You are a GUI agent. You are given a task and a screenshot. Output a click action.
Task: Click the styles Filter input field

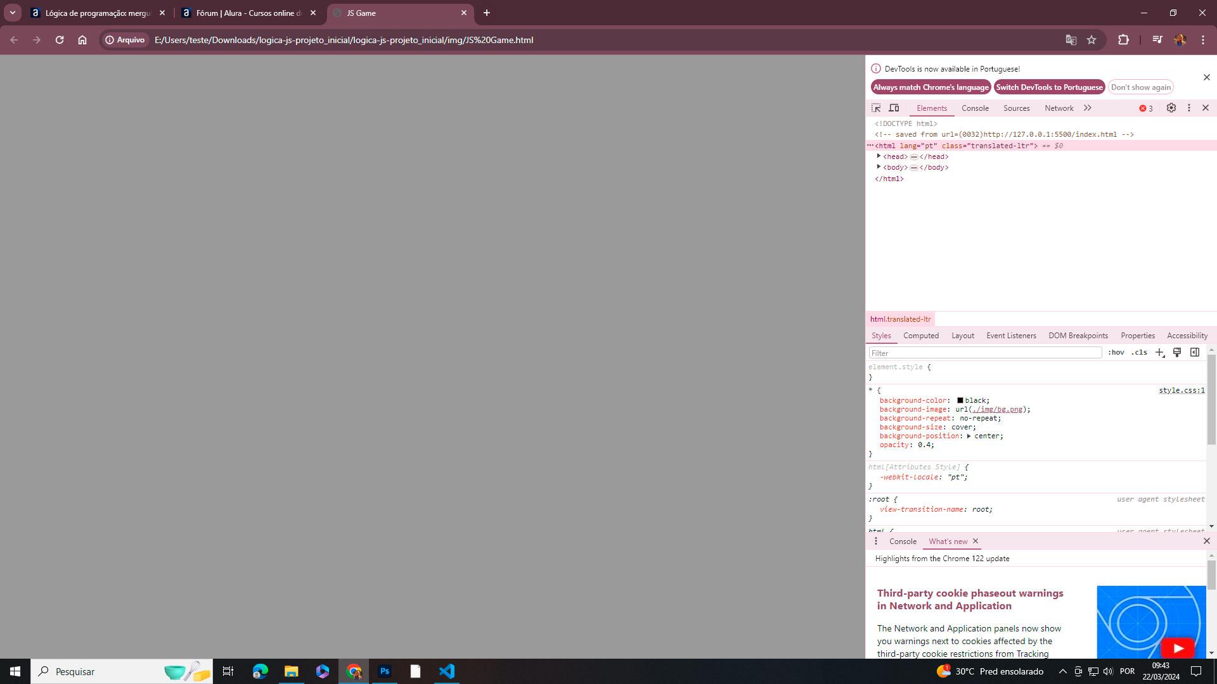click(985, 353)
